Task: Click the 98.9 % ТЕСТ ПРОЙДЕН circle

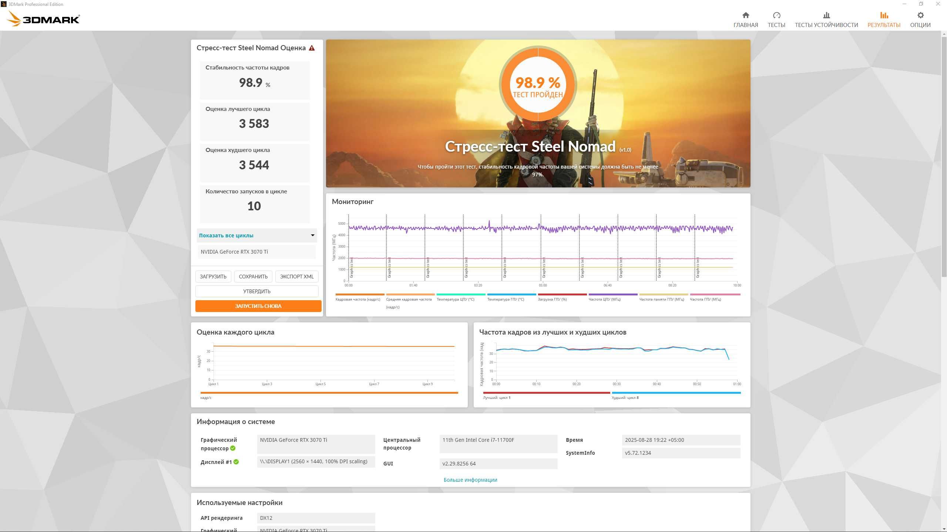Action: (x=538, y=84)
